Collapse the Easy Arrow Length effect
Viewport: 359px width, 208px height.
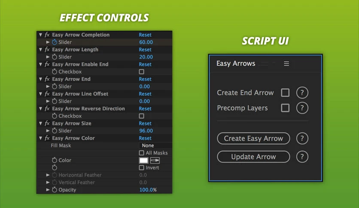coord(40,49)
